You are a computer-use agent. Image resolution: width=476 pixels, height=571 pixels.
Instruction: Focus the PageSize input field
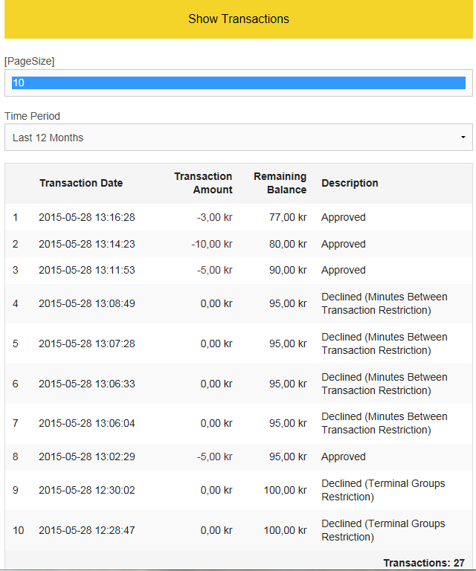[239, 83]
